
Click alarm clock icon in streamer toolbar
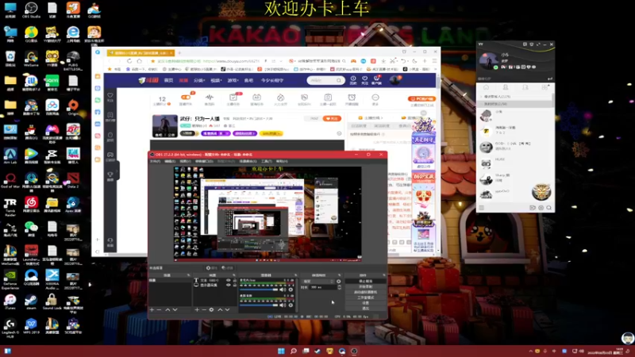352,97
